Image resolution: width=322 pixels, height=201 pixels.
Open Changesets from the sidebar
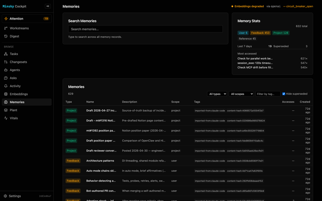click(27, 62)
